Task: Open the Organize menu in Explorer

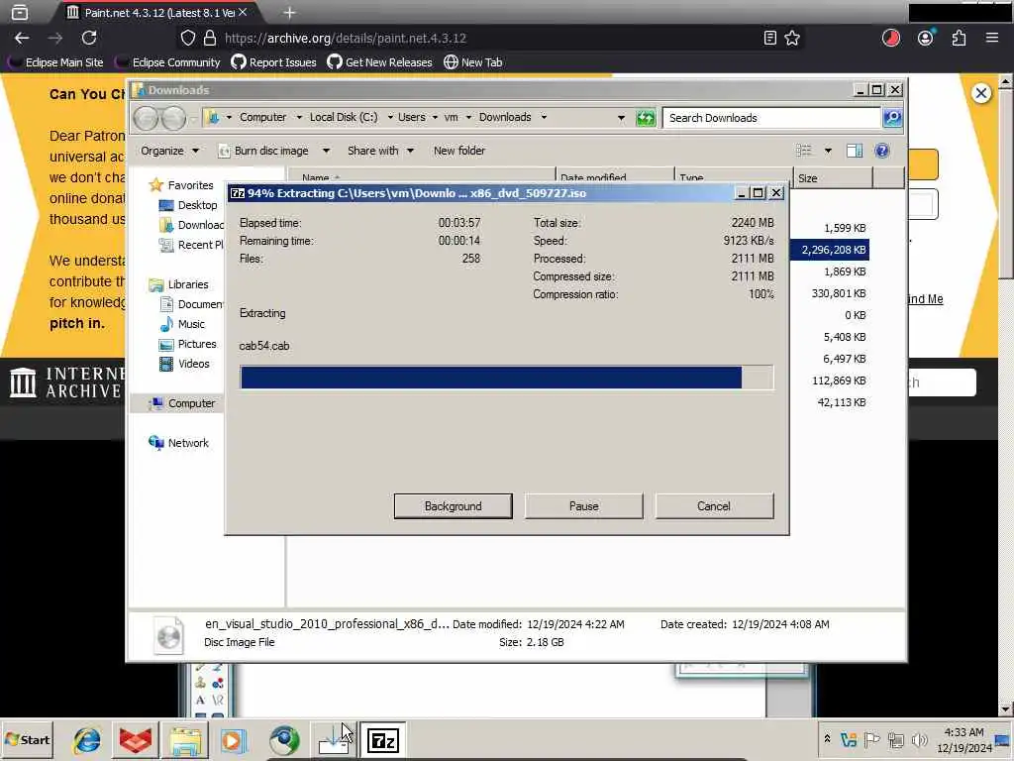Action: [169, 151]
